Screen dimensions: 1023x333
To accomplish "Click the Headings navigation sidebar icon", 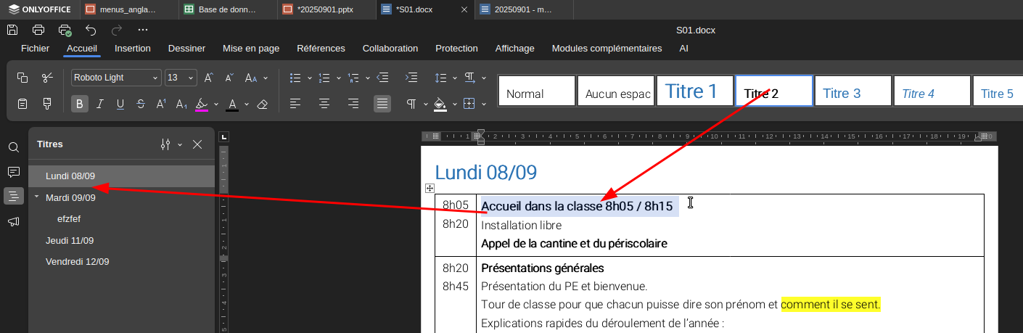I will 14,197.
